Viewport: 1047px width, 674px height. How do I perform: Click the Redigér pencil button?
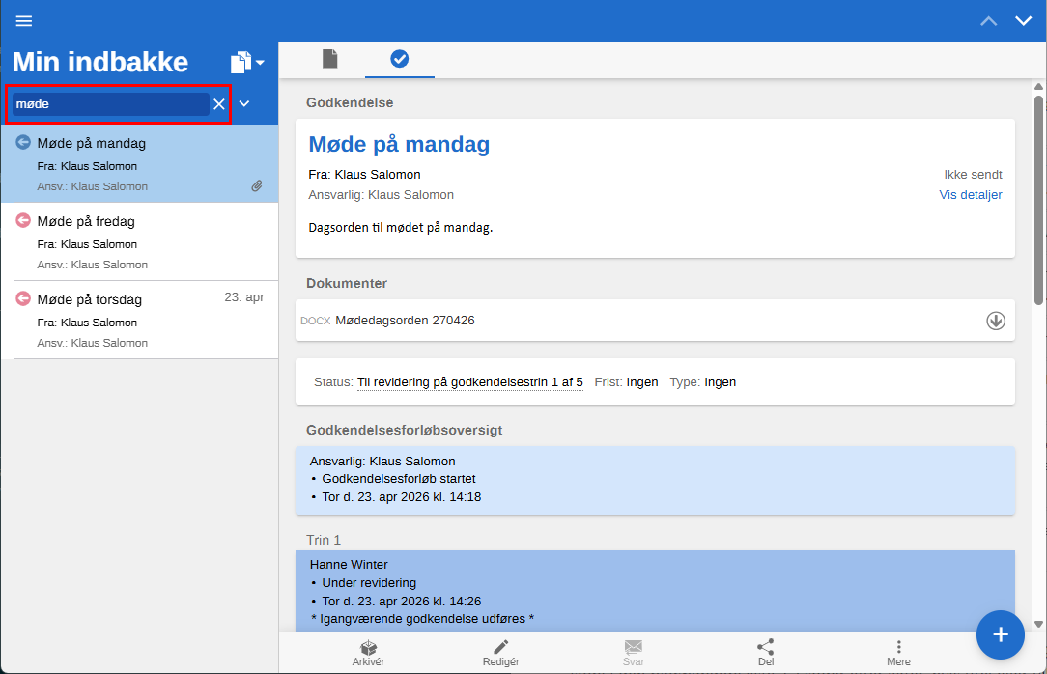pyautogui.click(x=500, y=653)
